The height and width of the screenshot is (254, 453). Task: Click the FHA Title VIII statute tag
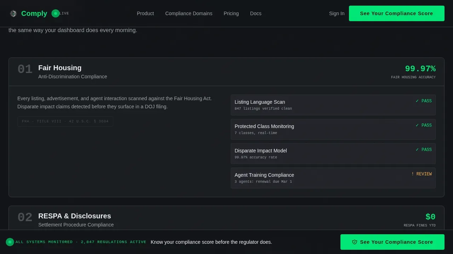[65, 121]
